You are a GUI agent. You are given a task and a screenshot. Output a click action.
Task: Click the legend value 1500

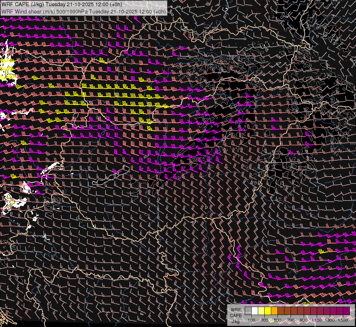(343, 320)
